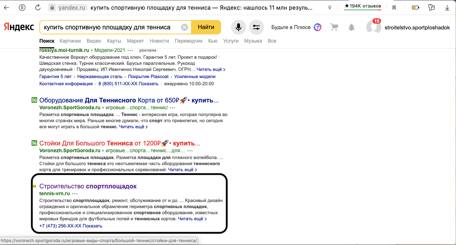Click the profile avatar with 15 notifications

[x=373, y=27]
